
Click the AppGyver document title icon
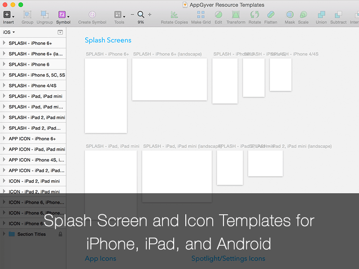(185, 5)
